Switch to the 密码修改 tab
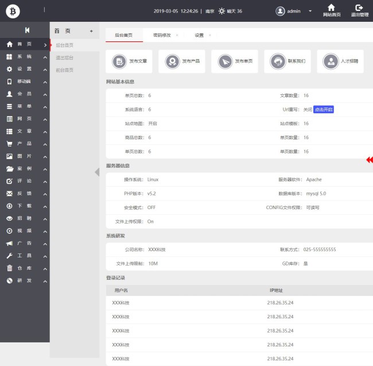 [162, 35]
